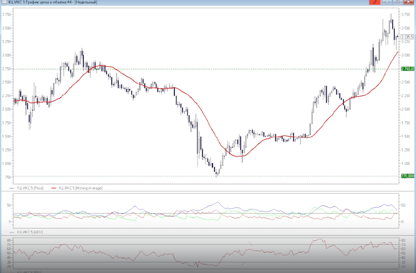Click the RSI 70 overbought level line
This screenshot has width=416, height=273.
pos(166,245)
